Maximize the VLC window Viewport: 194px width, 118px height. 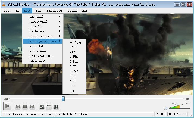[183, 5]
